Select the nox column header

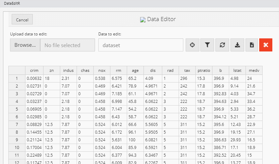coord(102,70)
